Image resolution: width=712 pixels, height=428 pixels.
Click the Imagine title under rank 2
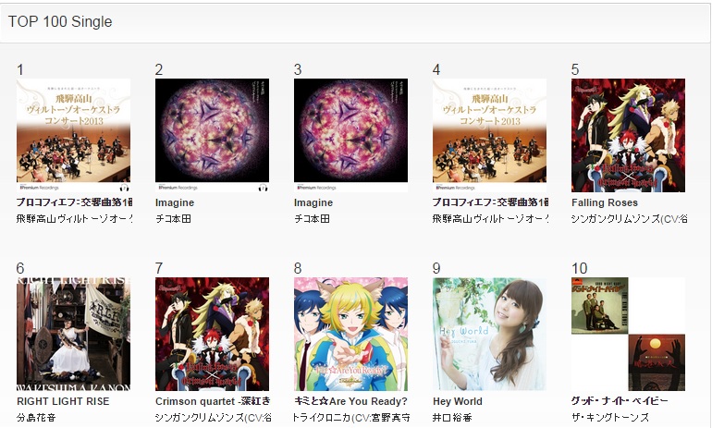175,202
